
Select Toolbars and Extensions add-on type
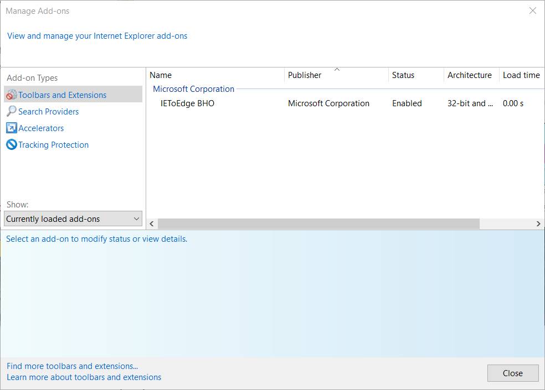coord(73,95)
